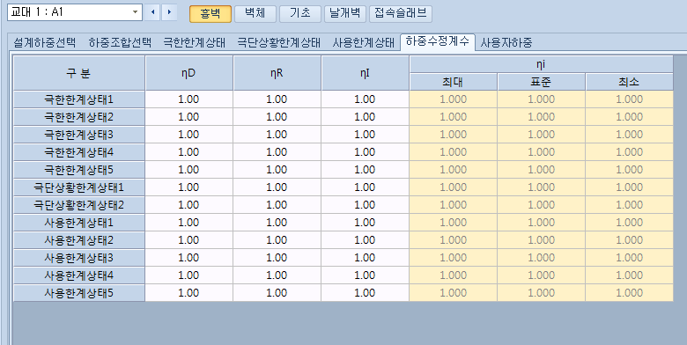This screenshot has height=345, width=687.
Task: Click 최소 ηi cell for 극한한계상태5
Action: click(x=629, y=170)
